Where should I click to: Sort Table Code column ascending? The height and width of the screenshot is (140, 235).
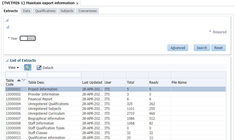click(x=19, y=80)
